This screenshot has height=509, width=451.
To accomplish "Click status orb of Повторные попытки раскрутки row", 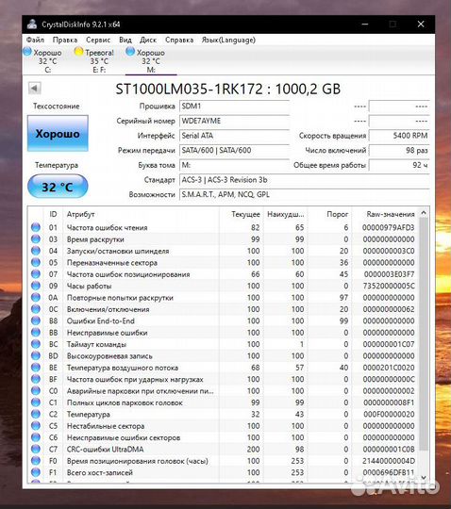I will point(36,297).
